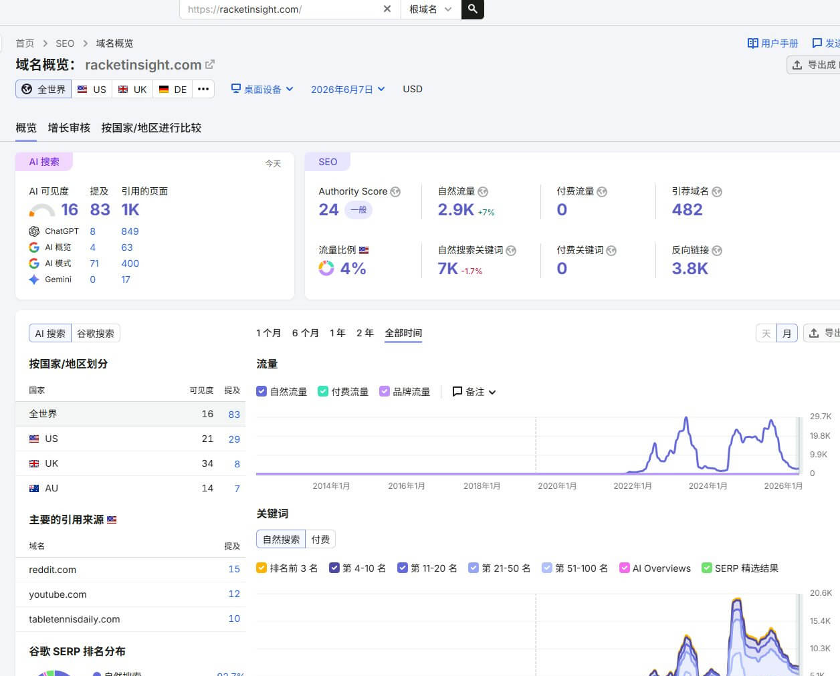
Task: Toggle 品牌流量 checkbox
Action: tap(385, 391)
